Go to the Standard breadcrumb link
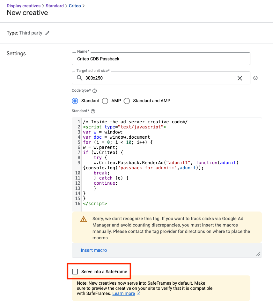273x308 pixels. coord(55,6)
